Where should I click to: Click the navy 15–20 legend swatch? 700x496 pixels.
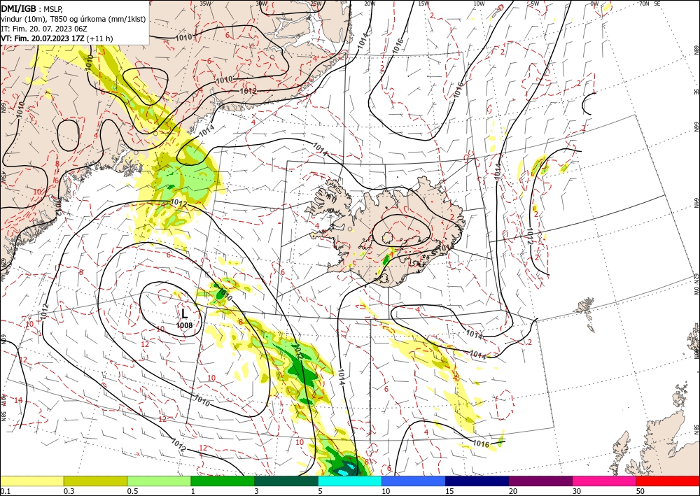point(477,481)
